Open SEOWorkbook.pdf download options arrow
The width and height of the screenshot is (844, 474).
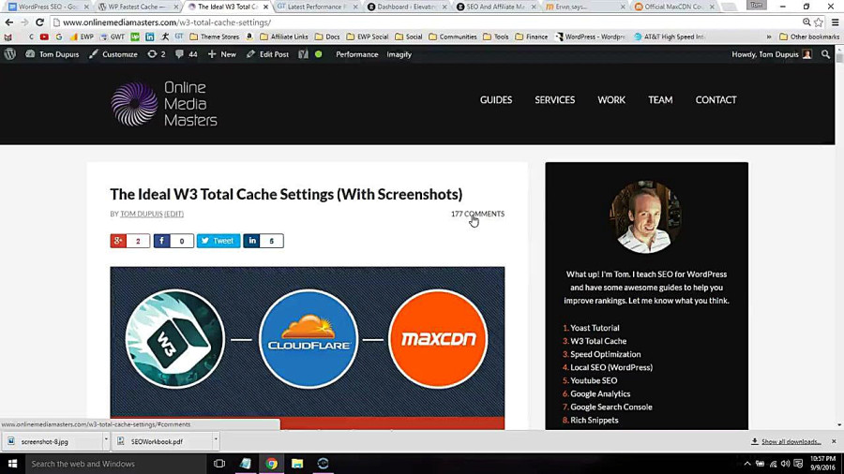point(216,440)
